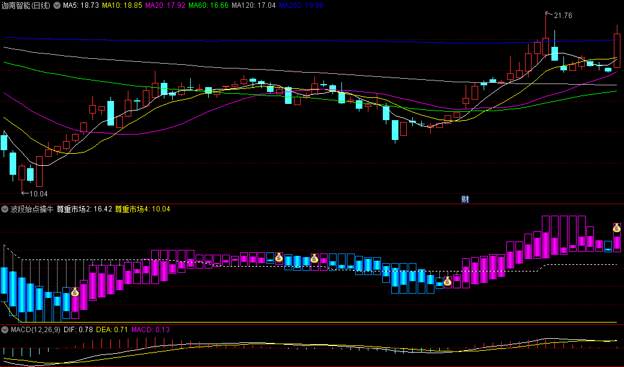Screen dimensions: 624x367
Task: Click the MA10: 18.85 label
Action: pyautogui.click(x=122, y=5)
